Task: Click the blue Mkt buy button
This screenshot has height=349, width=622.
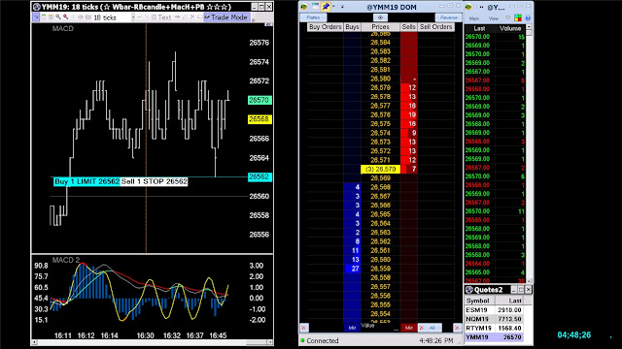Action: (x=352, y=328)
